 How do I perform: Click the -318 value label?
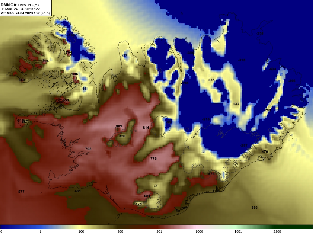[x=242, y=60]
